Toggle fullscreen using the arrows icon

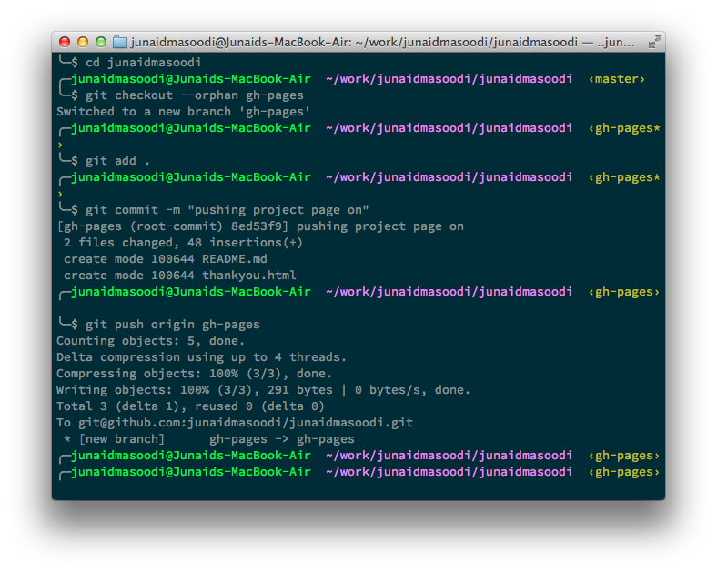point(654,42)
